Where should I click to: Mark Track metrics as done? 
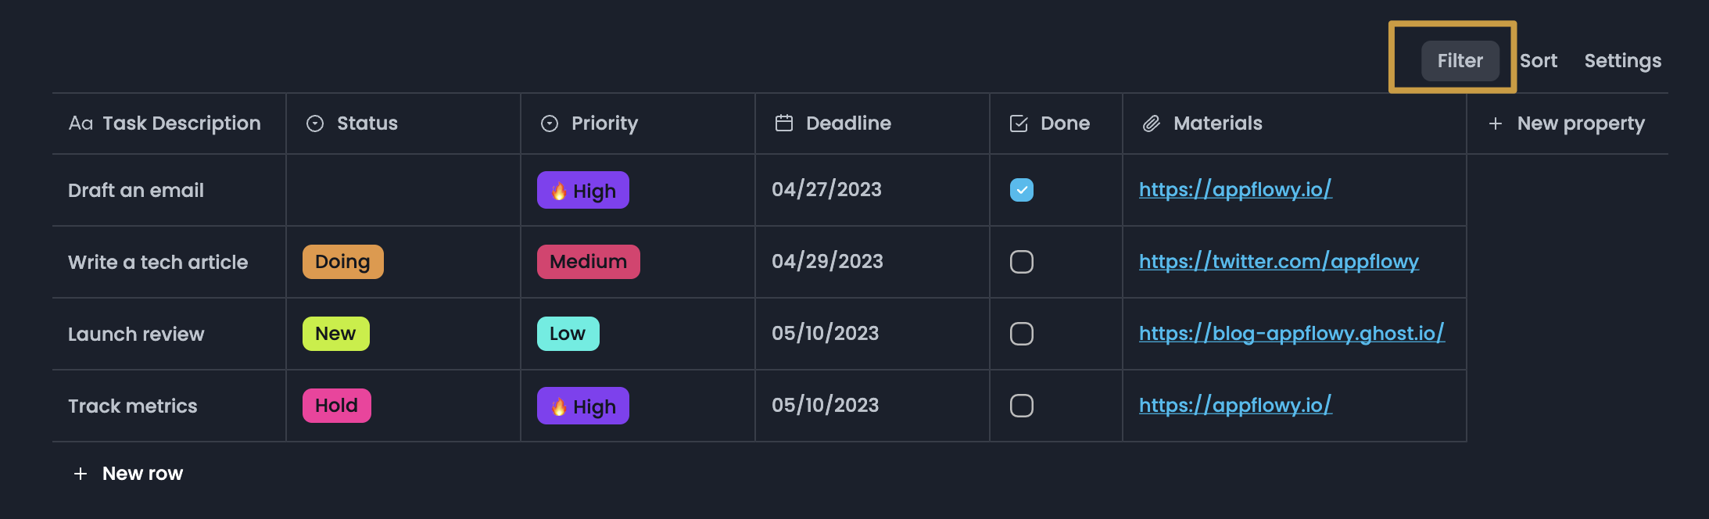point(1022,406)
